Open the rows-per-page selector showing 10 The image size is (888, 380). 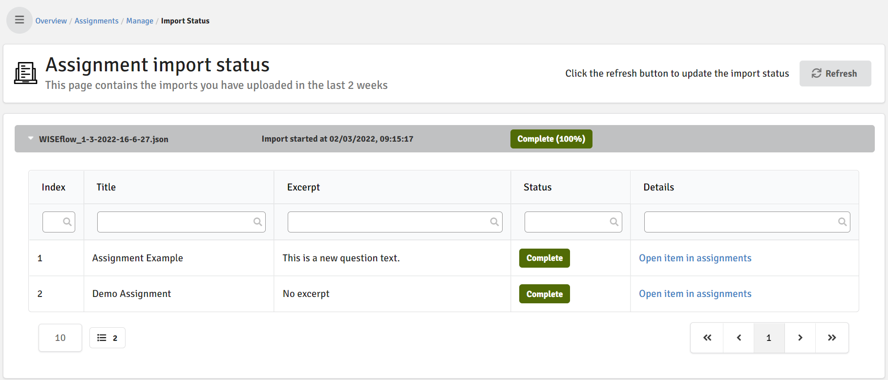tap(60, 338)
